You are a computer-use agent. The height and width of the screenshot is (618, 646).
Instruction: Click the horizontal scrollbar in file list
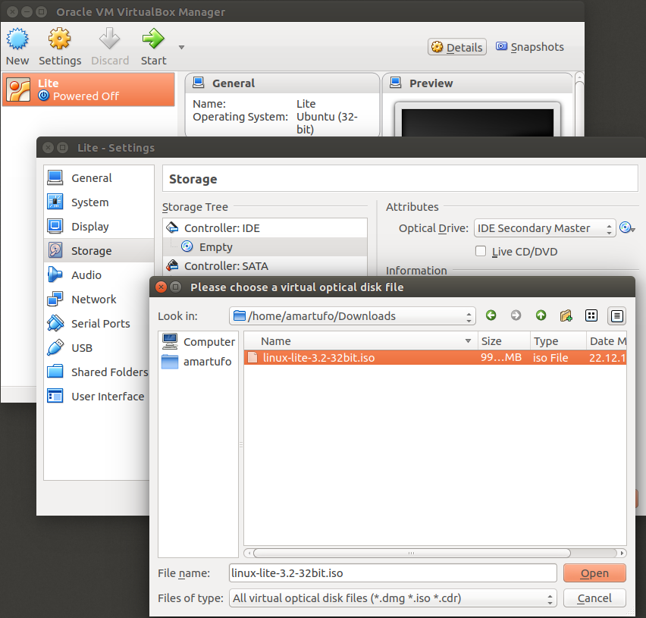[x=412, y=553]
